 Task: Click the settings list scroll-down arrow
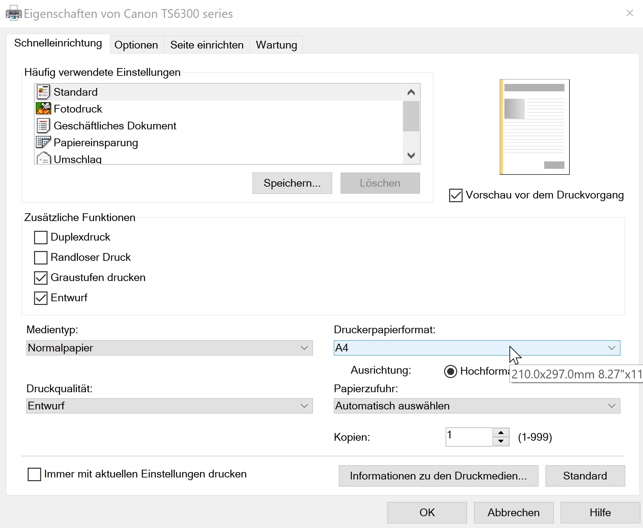[411, 155]
